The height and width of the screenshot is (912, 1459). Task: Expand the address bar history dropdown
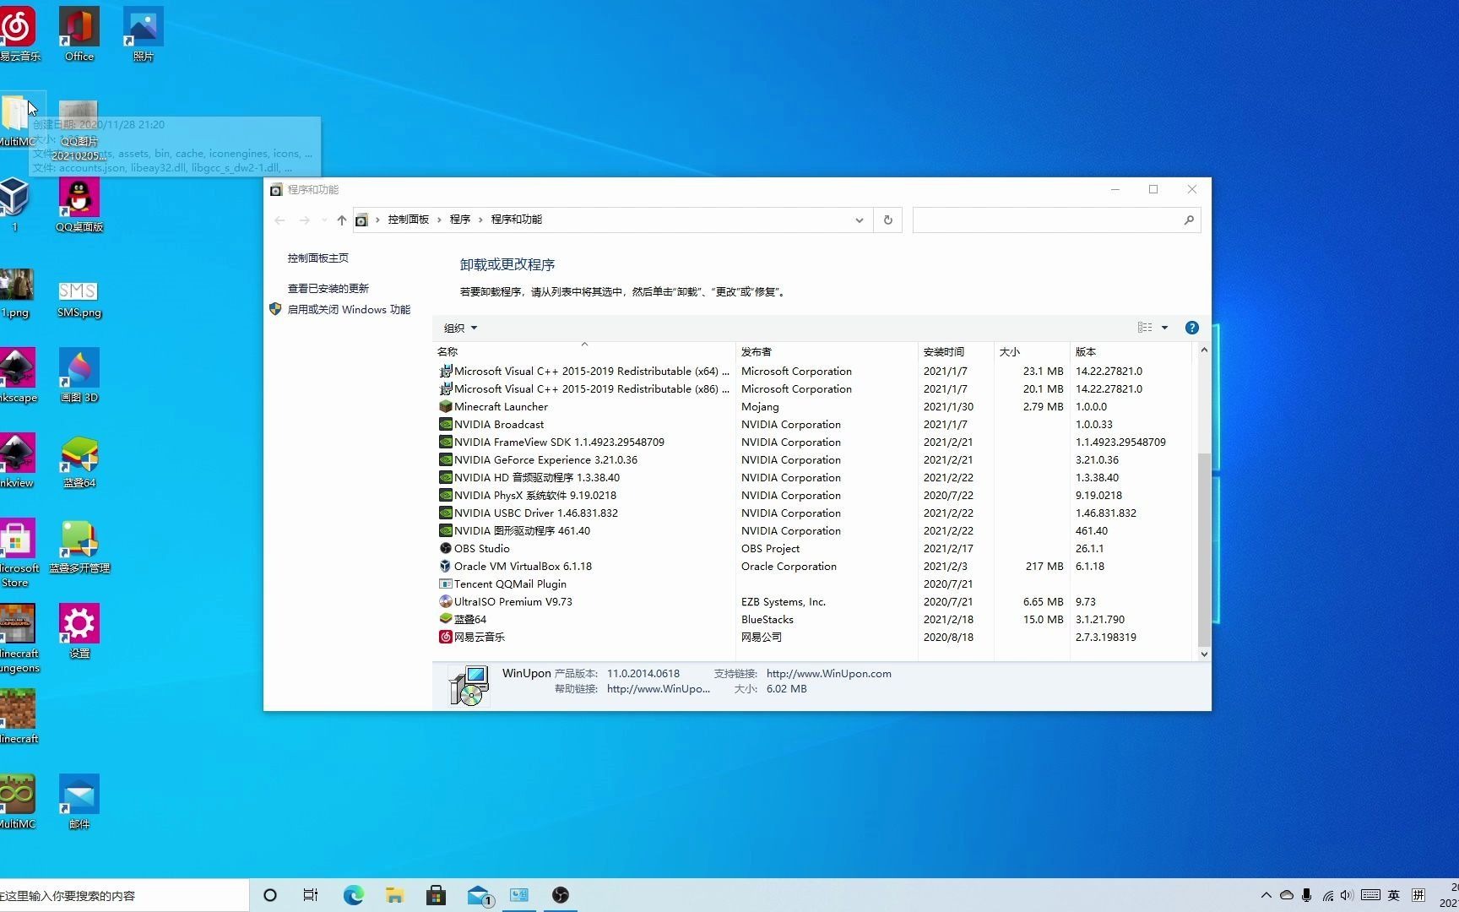click(859, 220)
